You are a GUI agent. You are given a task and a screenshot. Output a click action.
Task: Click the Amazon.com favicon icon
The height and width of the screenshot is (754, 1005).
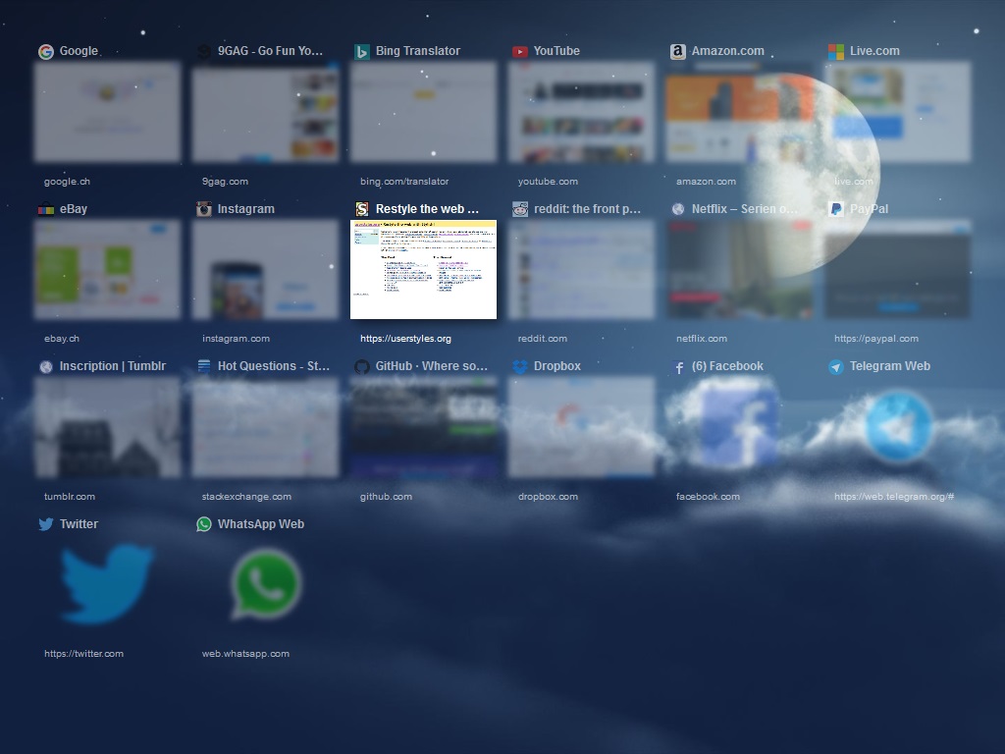tap(678, 51)
